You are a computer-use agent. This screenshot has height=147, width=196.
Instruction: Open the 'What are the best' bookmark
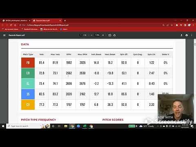pos(49,29)
